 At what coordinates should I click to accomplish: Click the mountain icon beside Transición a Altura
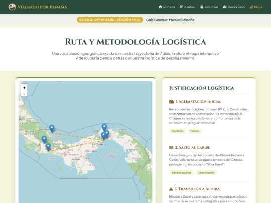click(x=171, y=189)
